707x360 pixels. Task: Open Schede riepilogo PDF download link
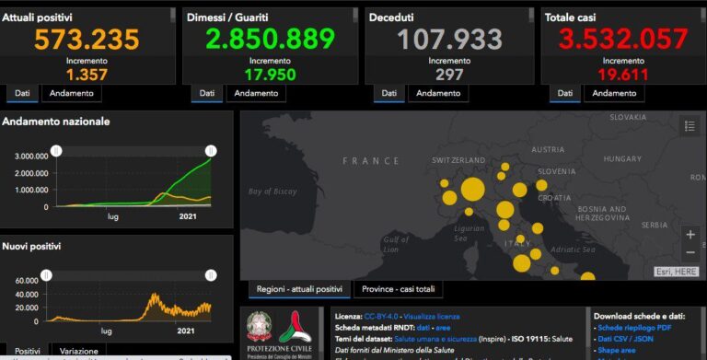pos(634,328)
